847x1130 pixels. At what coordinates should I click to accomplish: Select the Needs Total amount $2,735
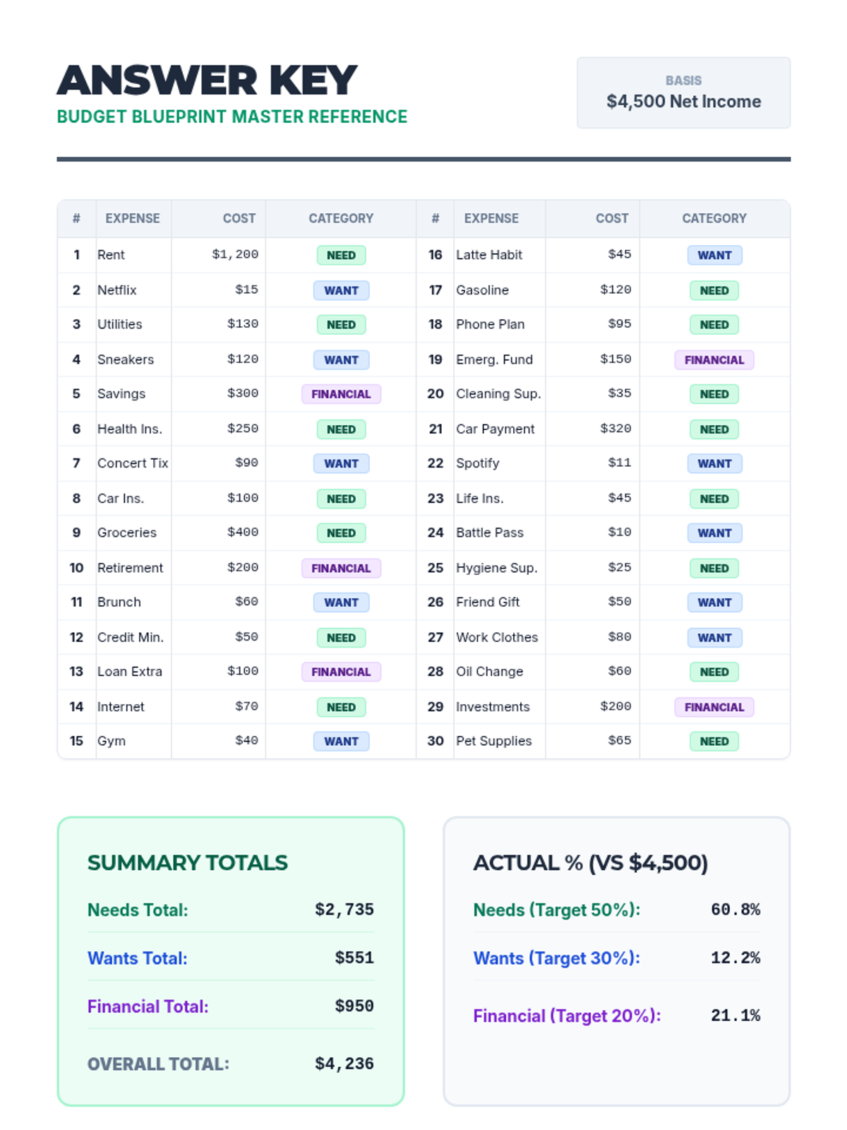coord(344,910)
